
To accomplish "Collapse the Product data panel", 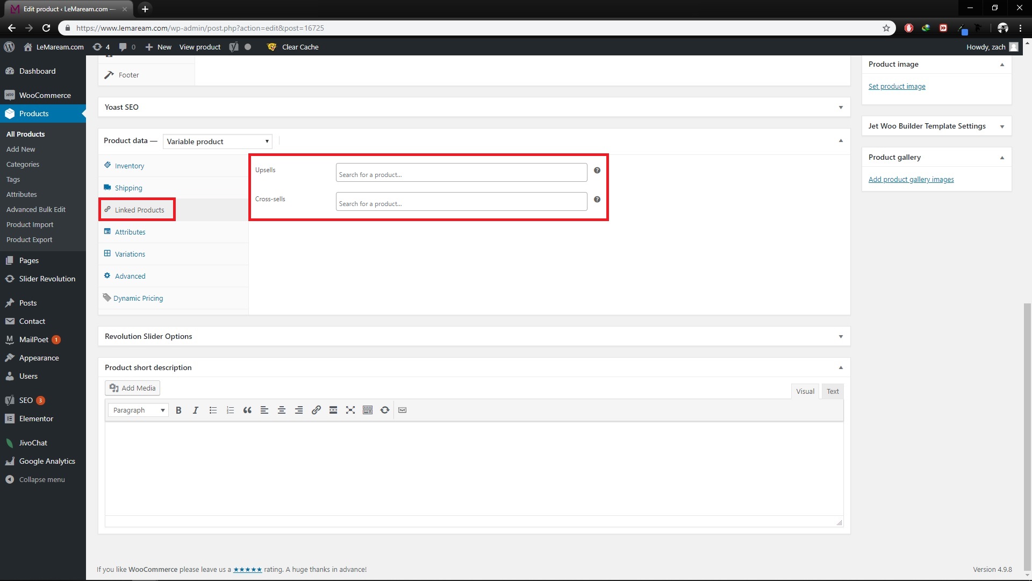I will coord(841,141).
